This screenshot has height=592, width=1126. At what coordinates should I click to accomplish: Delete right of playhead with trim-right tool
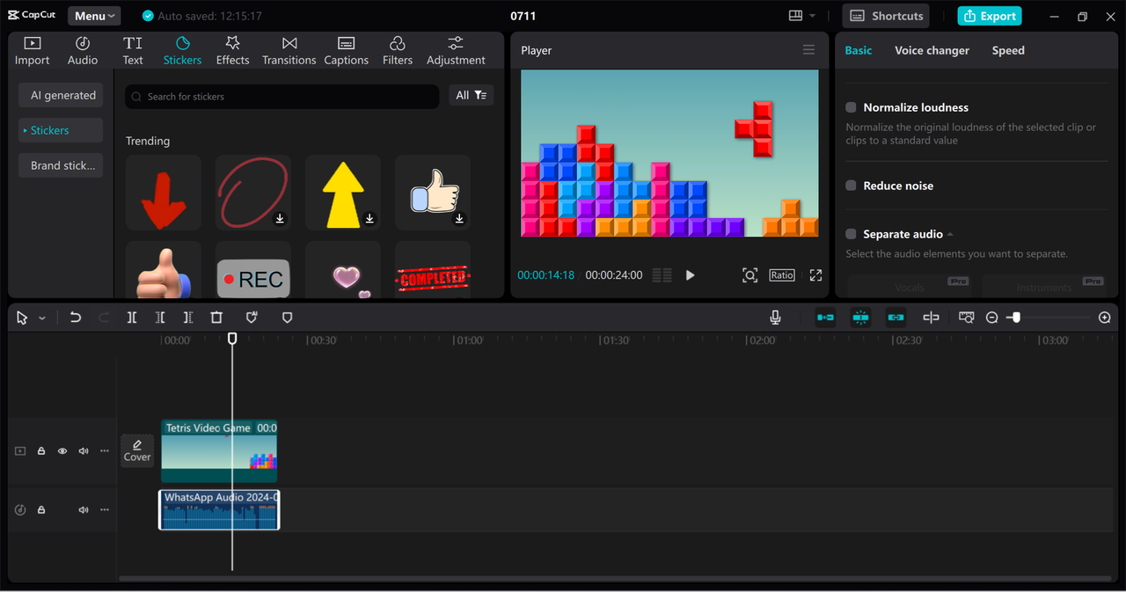(188, 318)
